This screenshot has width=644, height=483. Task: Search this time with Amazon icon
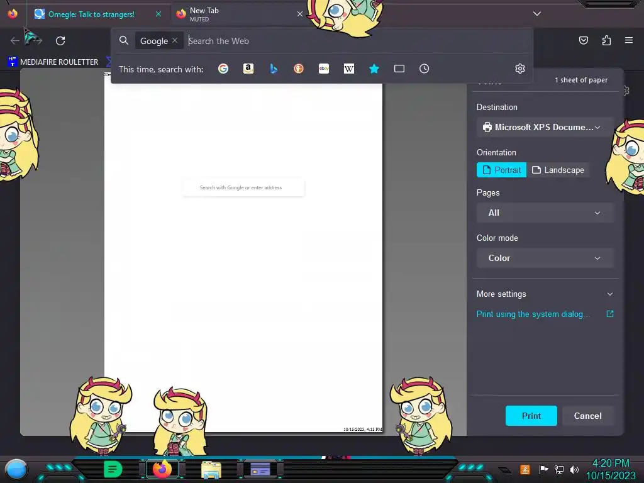[248, 69]
